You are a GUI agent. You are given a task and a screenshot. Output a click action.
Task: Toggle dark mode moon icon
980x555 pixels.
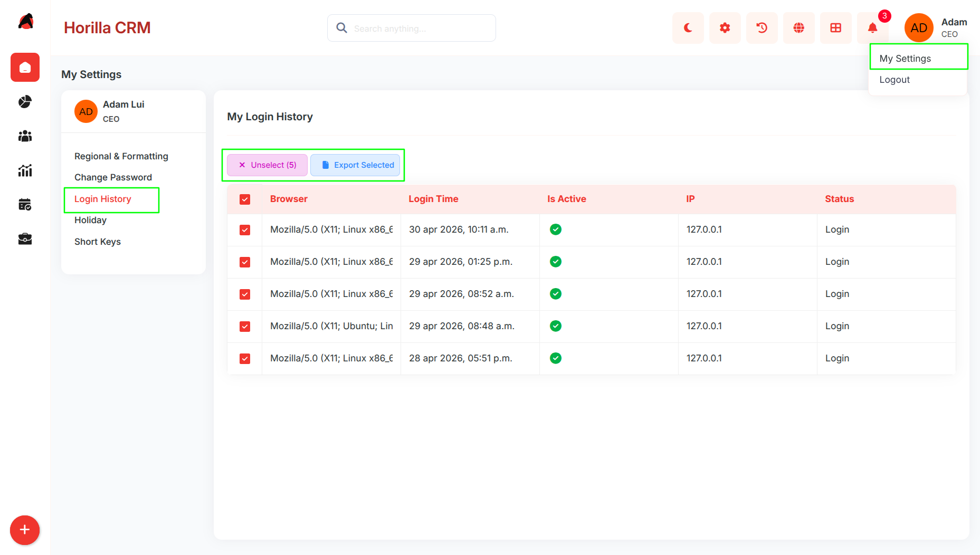(688, 28)
